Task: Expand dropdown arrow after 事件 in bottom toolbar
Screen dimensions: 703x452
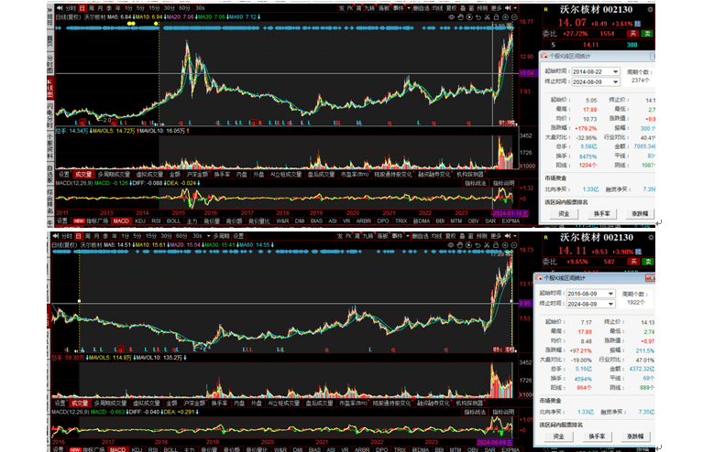Action: pos(407,236)
